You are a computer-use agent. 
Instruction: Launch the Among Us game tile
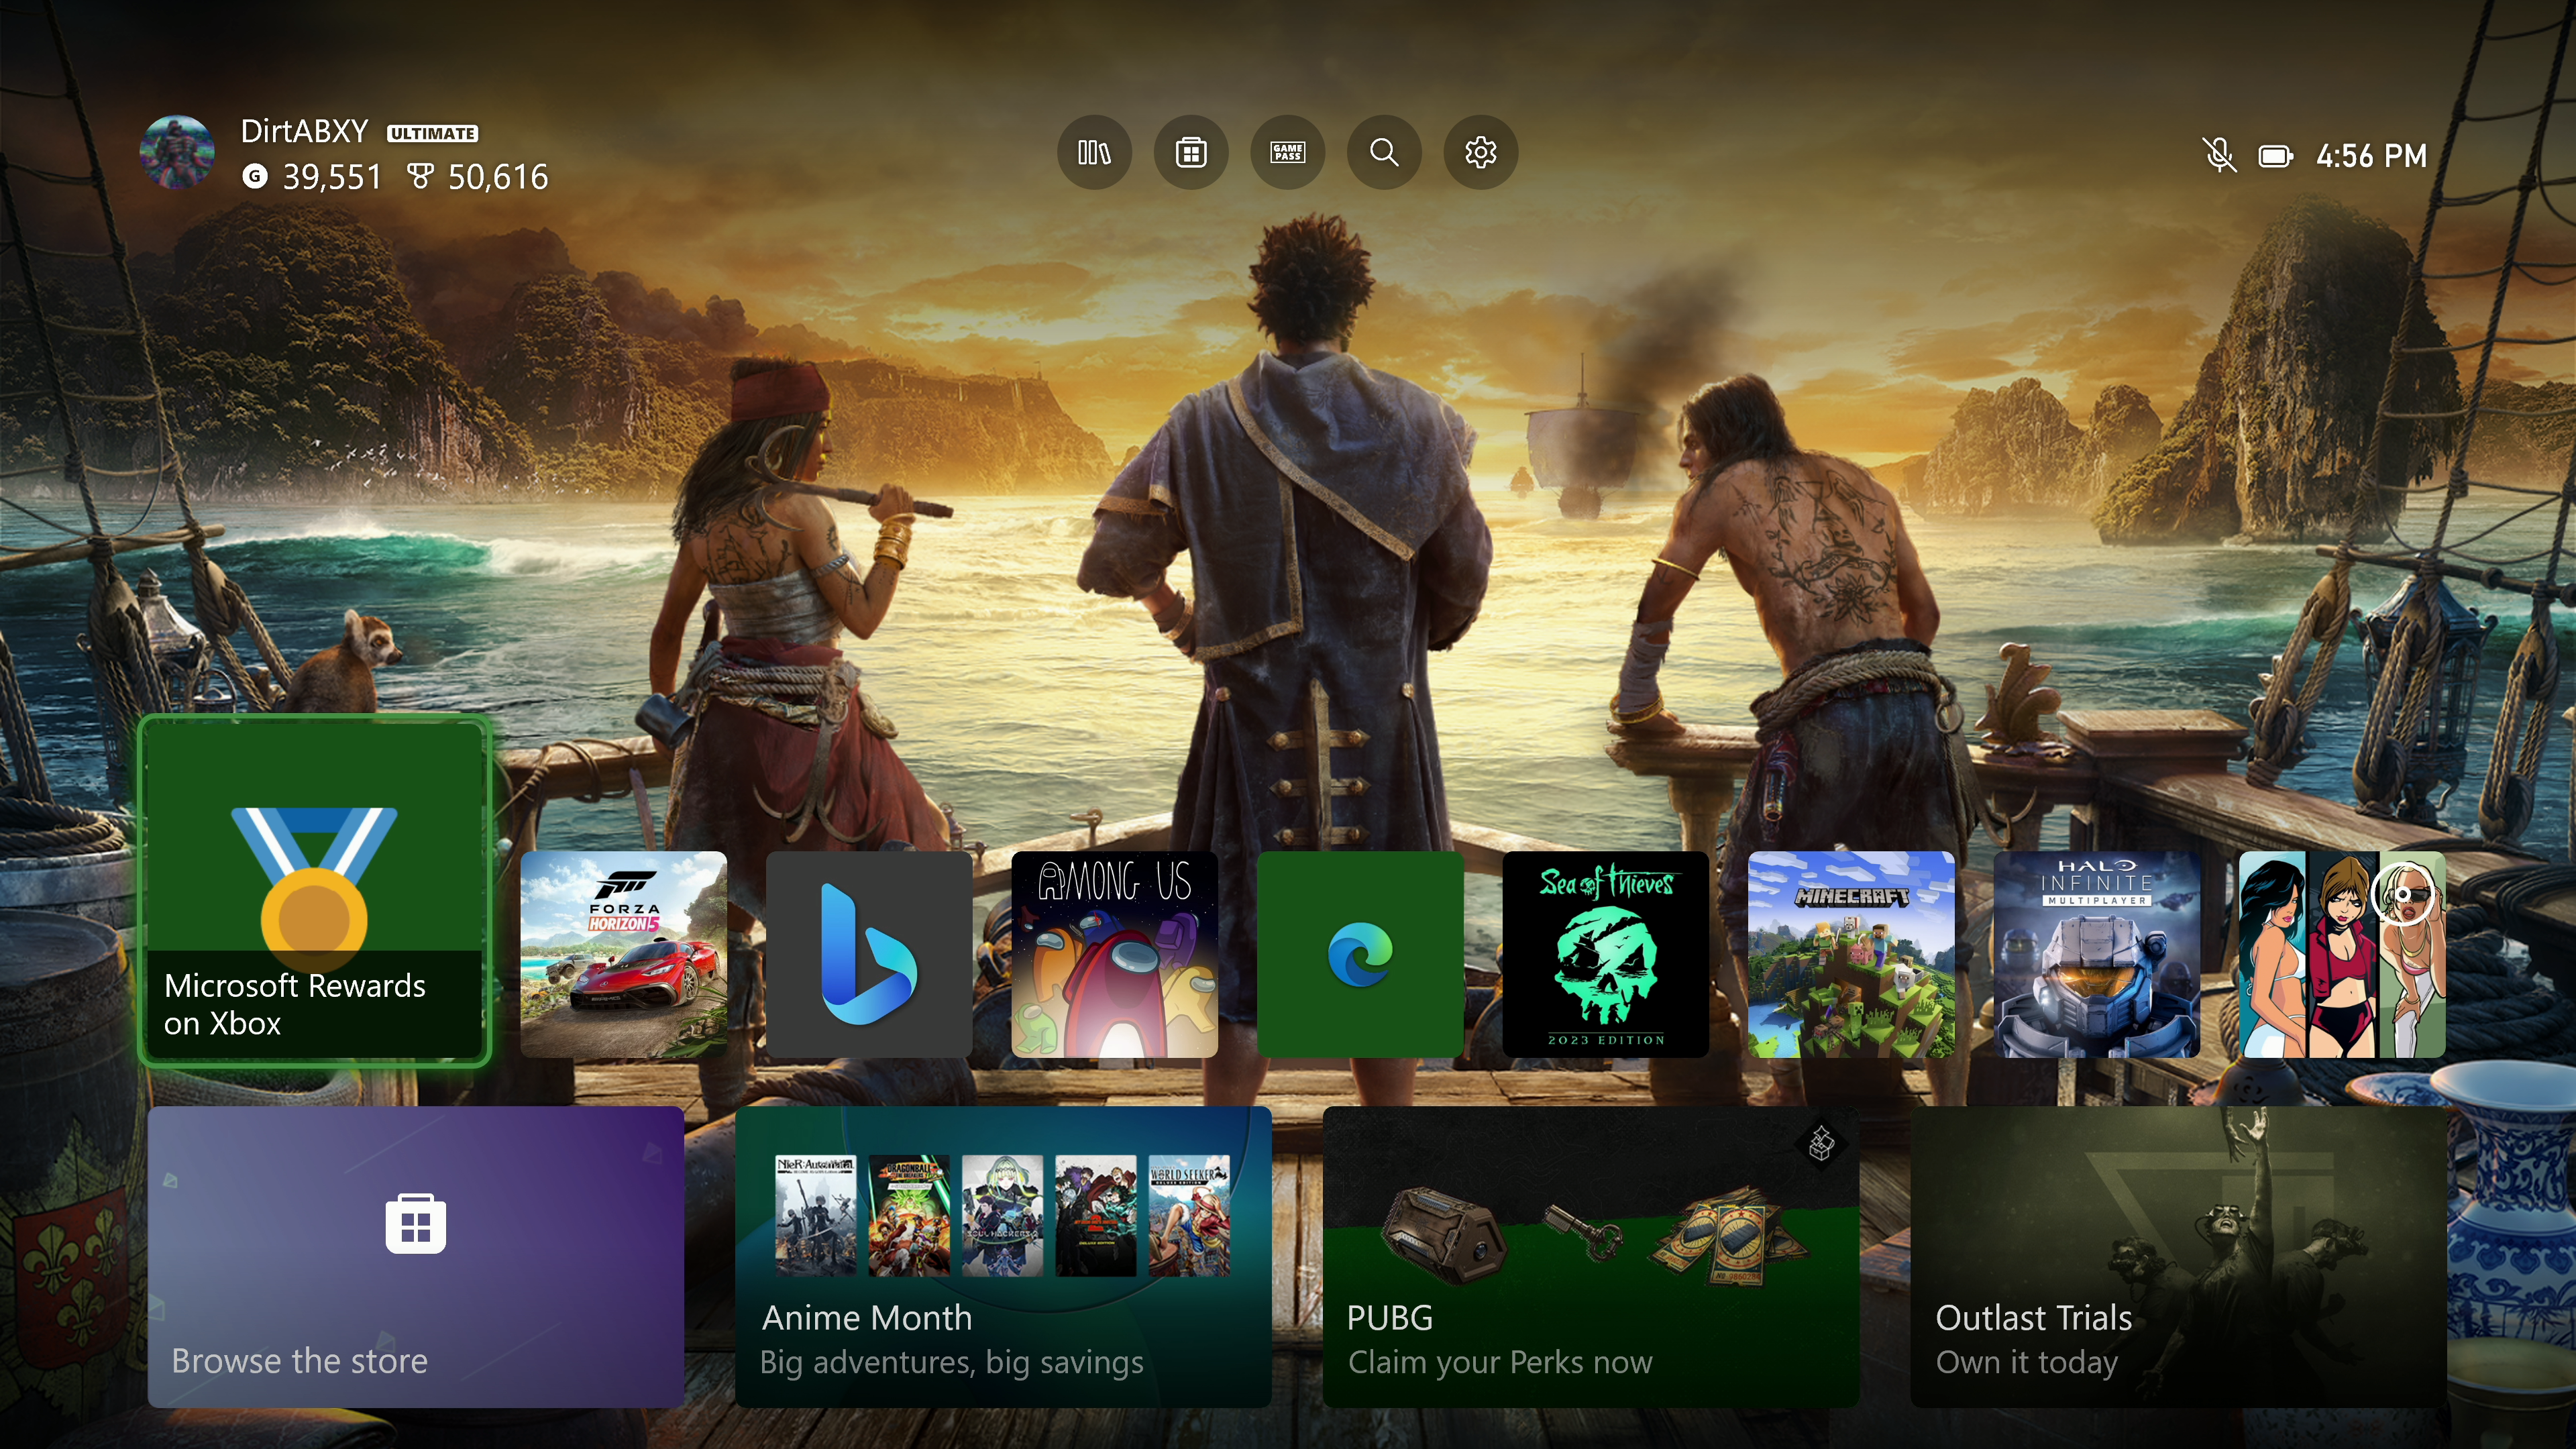(x=1114, y=954)
